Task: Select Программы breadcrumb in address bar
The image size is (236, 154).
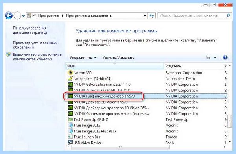Action: pyautogui.click(x=48, y=15)
